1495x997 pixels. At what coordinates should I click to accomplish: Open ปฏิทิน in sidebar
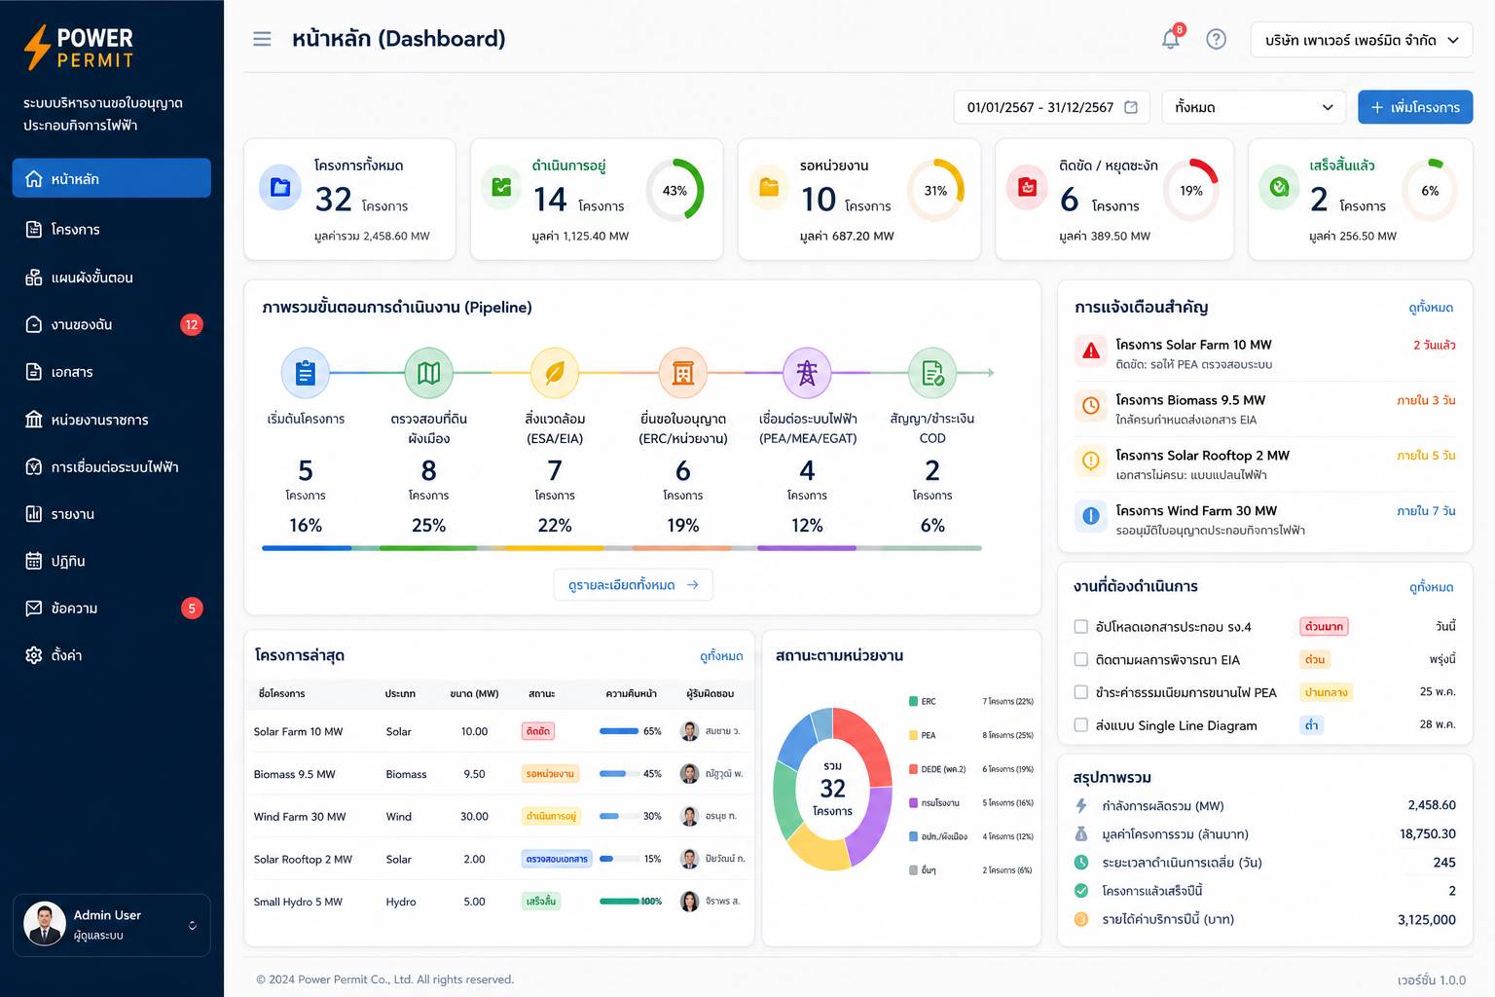(111, 561)
